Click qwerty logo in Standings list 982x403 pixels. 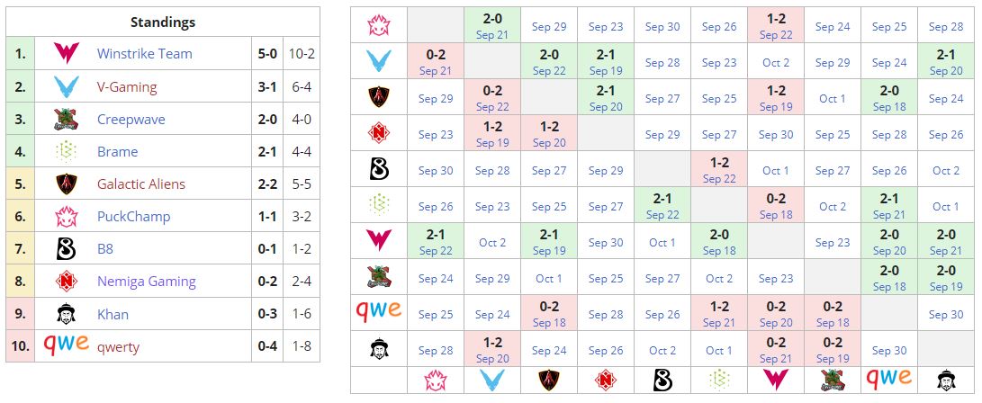(66, 346)
